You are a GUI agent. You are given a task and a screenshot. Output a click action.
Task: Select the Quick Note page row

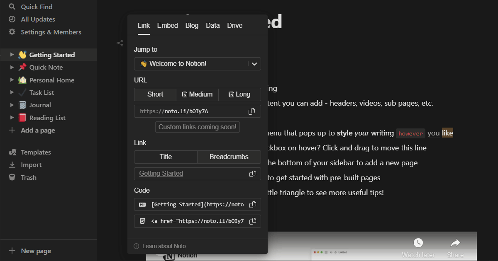tap(48, 67)
